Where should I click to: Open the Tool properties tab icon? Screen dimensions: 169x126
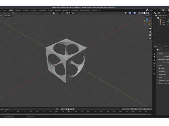154,50
